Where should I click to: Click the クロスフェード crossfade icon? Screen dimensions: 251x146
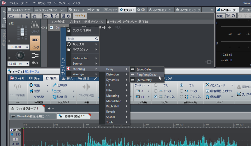click(207, 85)
